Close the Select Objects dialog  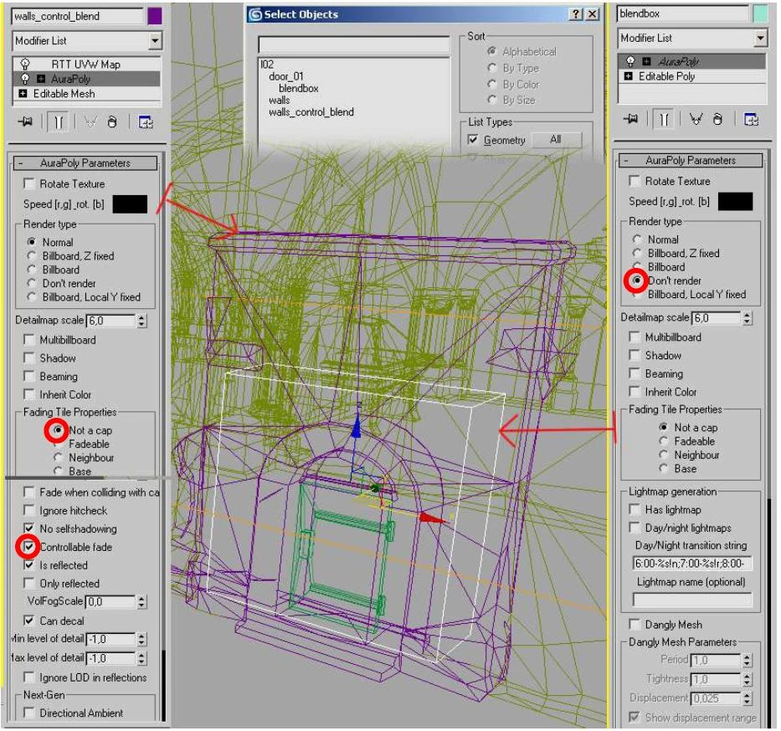point(592,14)
